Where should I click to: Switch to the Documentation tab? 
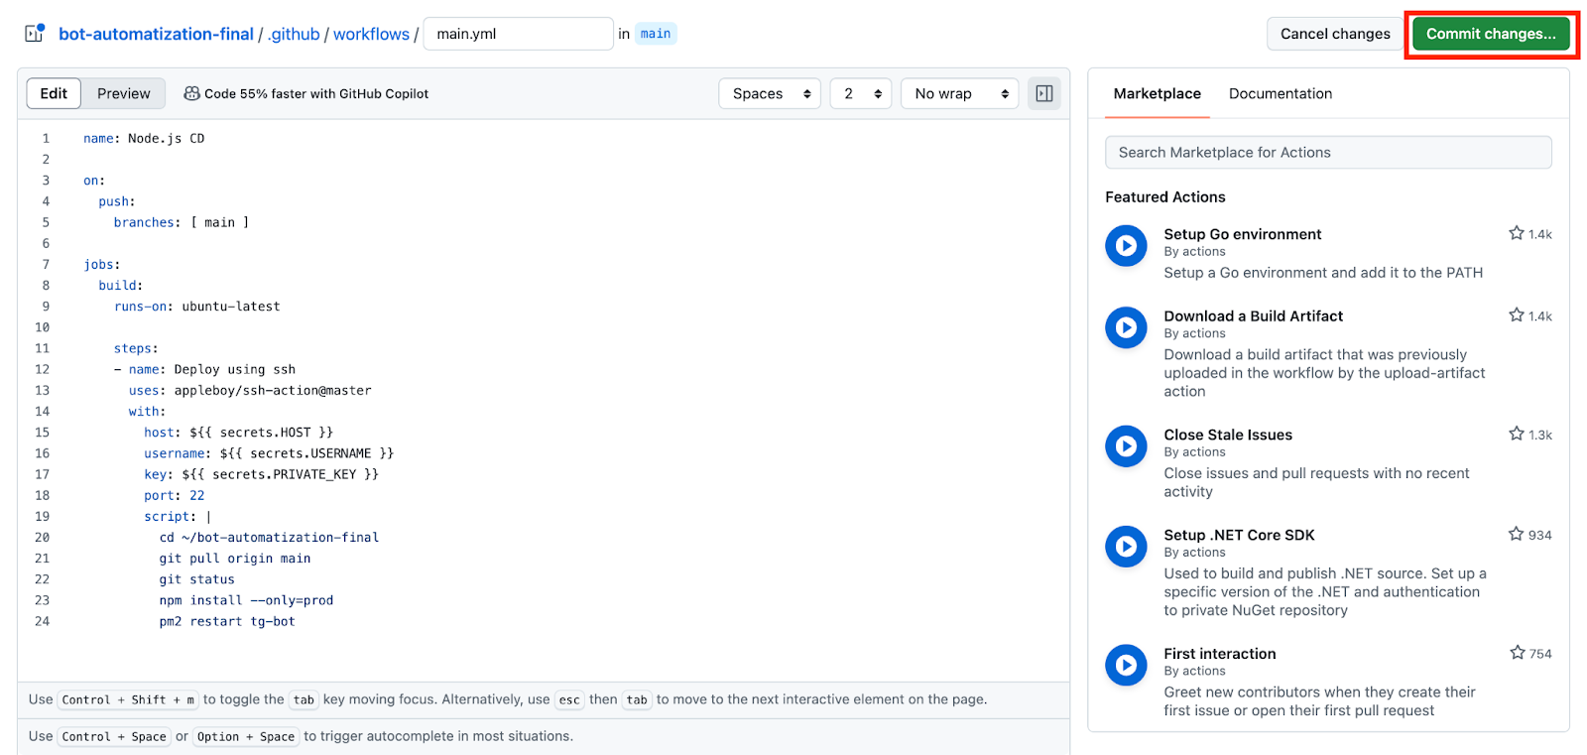tap(1281, 93)
